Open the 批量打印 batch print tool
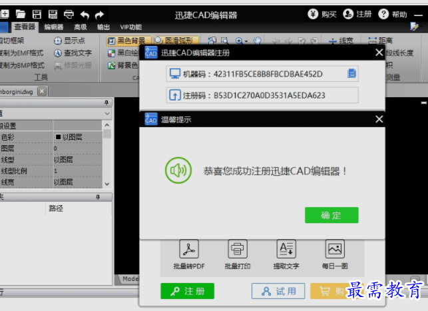The image size is (428, 311). pyautogui.click(x=238, y=254)
